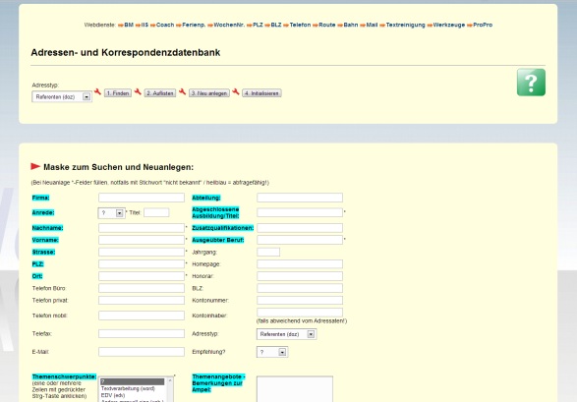Click the wrench icon before '3. Neu anlegen'

click(182, 91)
